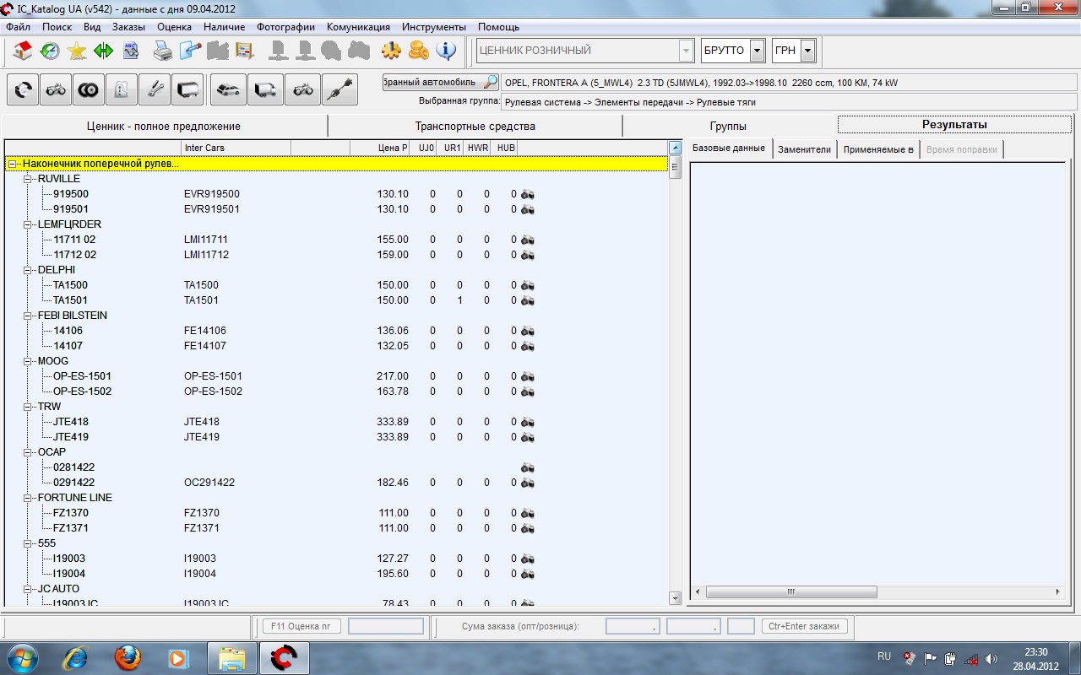Click the yellow star favorites icon

[77, 51]
